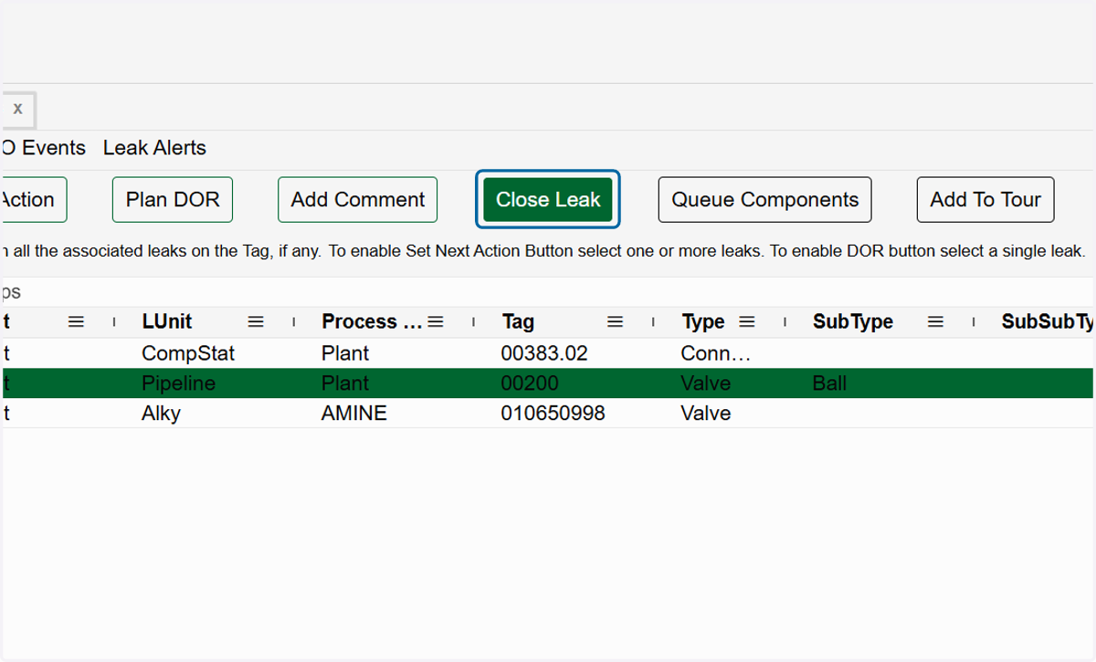The width and height of the screenshot is (1096, 662).
Task: Click Plan DOR button
Action: click(x=173, y=199)
